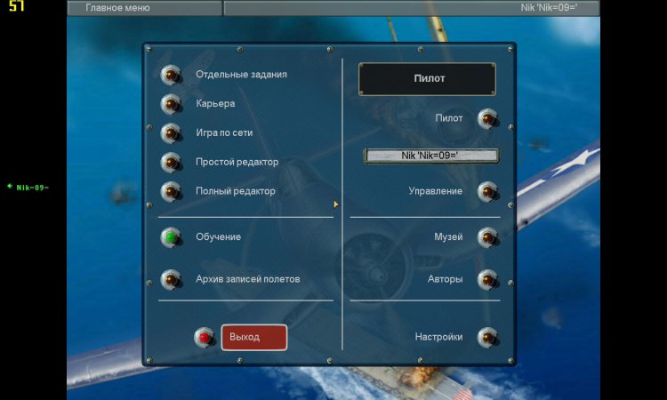Click the pilot name field Nik 'Nik=09='
The height and width of the screenshot is (400, 667).
point(431,156)
